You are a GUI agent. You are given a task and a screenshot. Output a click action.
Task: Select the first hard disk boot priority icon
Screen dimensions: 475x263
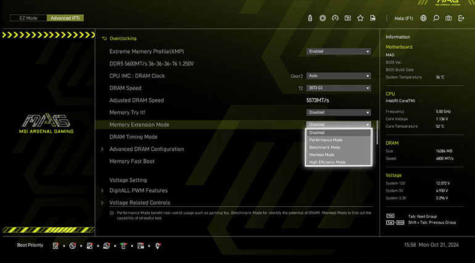[x=56, y=246]
